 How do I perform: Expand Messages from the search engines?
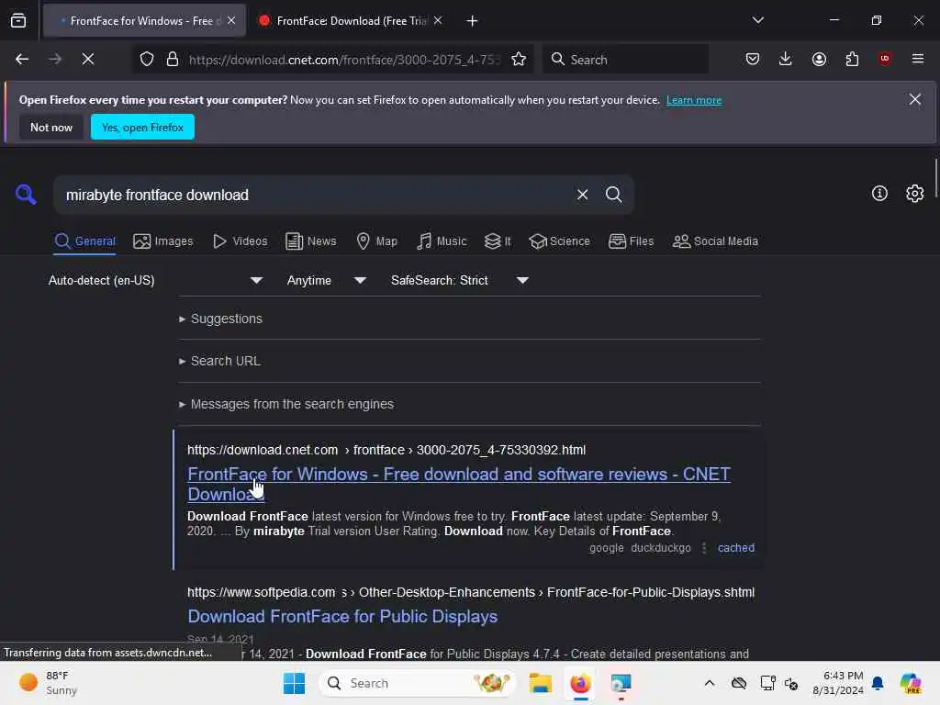[286, 404]
